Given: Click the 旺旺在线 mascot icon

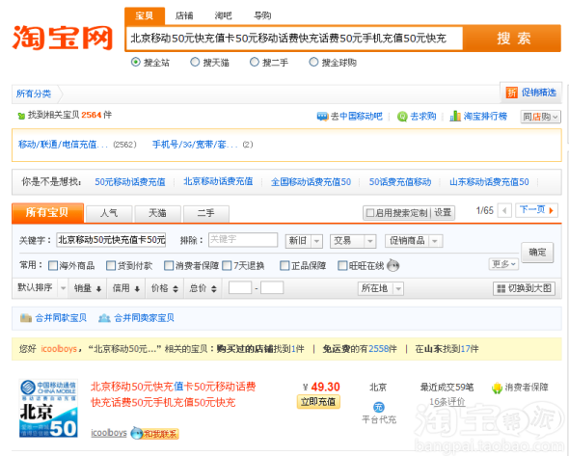Looking at the screenshot, I should [393, 265].
